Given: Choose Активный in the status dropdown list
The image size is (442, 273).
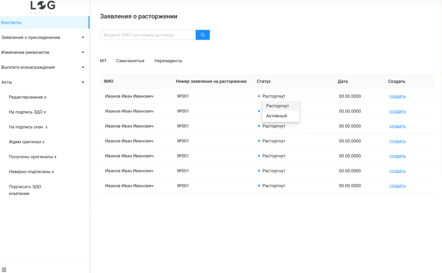Looking at the screenshot, I should (x=281, y=116).
